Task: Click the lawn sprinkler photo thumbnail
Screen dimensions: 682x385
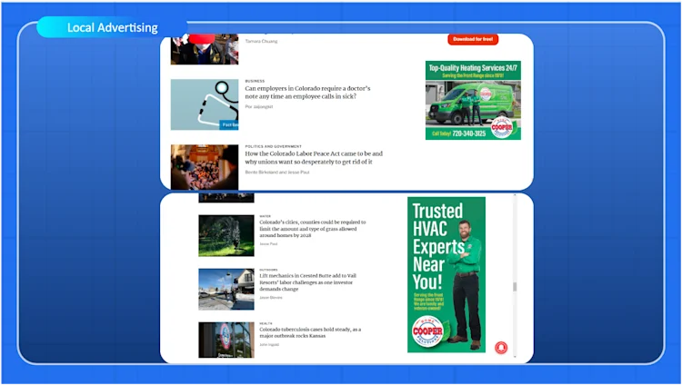Action: 226,235
